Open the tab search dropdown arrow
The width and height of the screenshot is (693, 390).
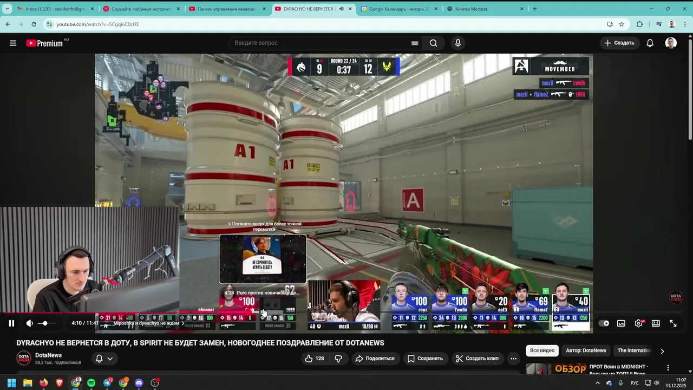coord(7,9)
